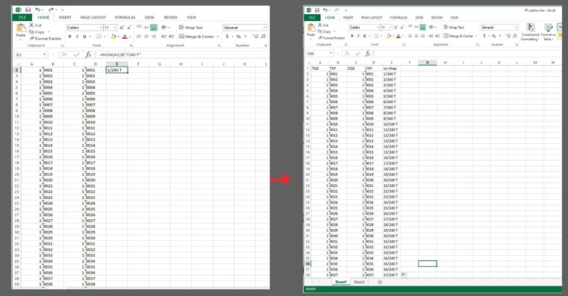Click Increase Indent in left Excel window
568x296 pixels.
(172, 37)
